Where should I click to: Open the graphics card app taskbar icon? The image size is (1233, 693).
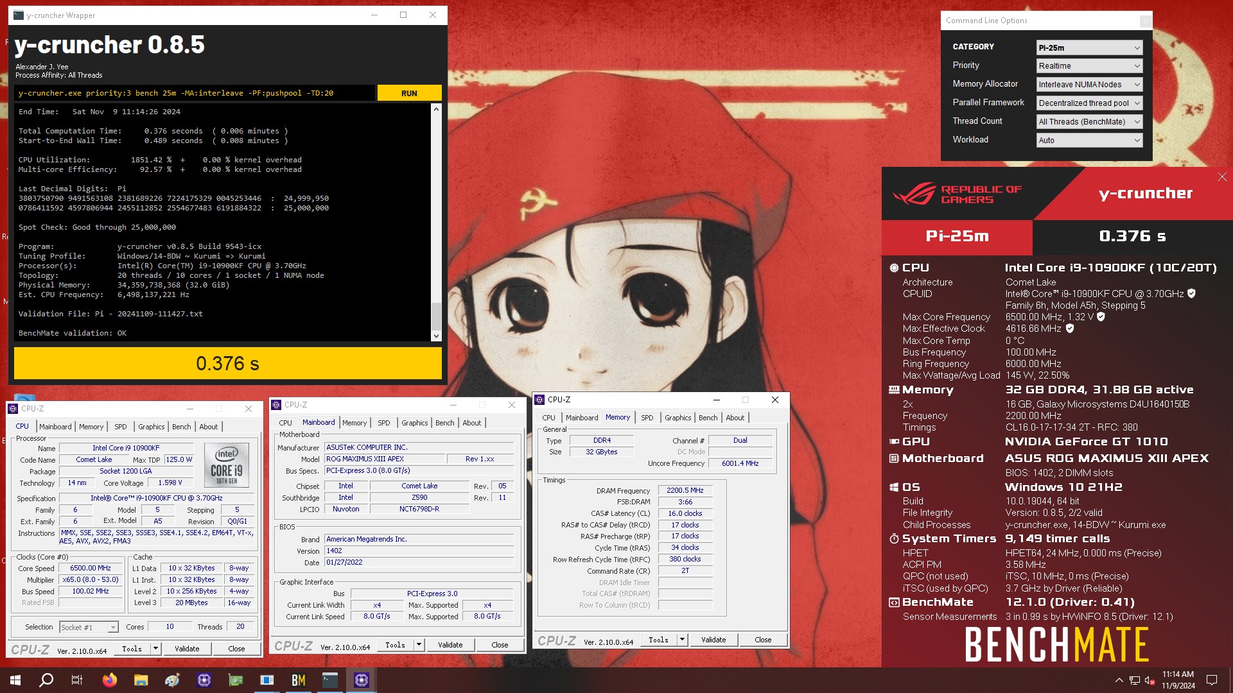click(236, 680)
